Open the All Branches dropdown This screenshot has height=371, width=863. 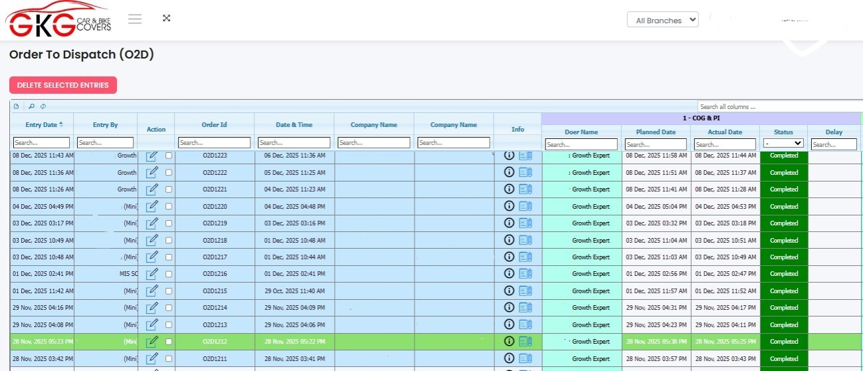coord(662,20)
